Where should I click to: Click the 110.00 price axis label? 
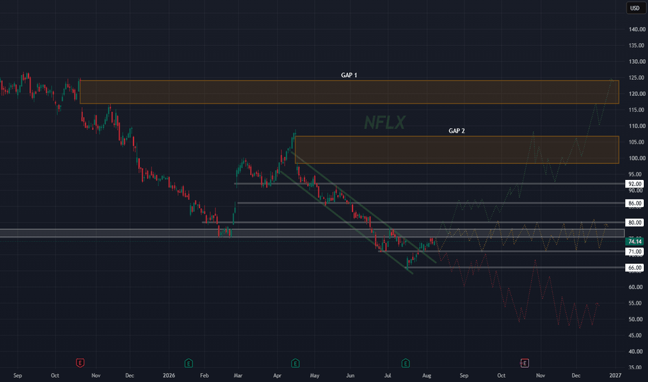pos(637,126)
